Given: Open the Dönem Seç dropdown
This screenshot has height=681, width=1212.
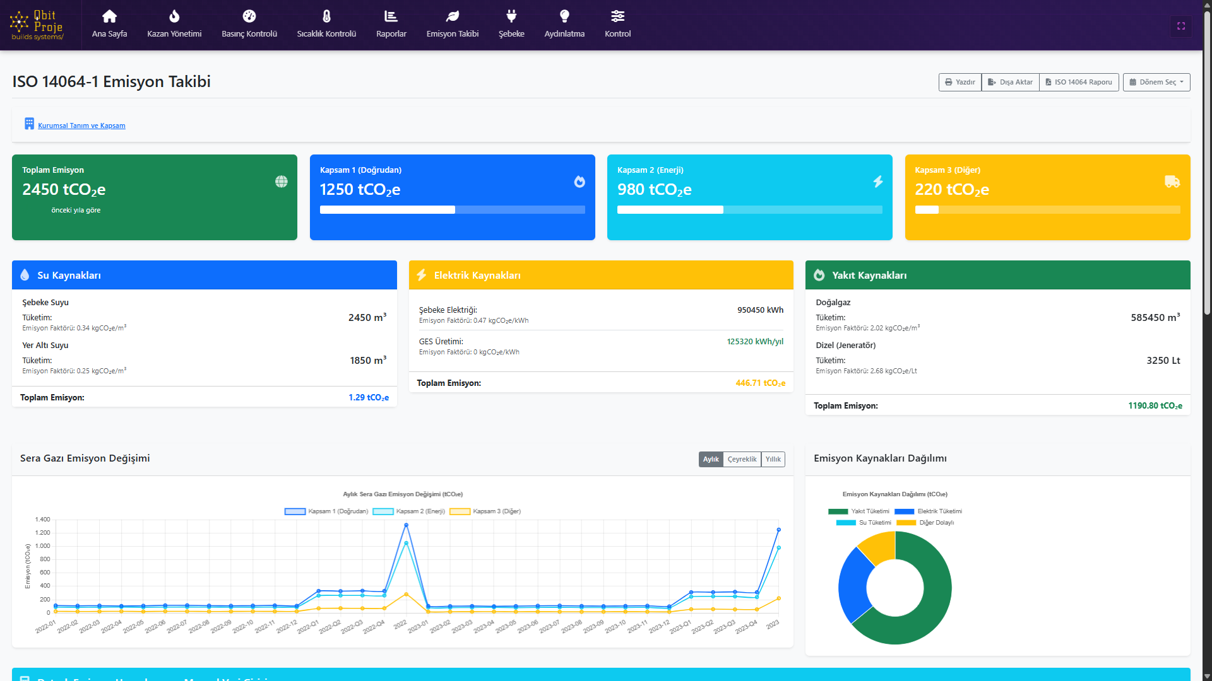Looking at the screenshot, I should [x=1156, y=82].
